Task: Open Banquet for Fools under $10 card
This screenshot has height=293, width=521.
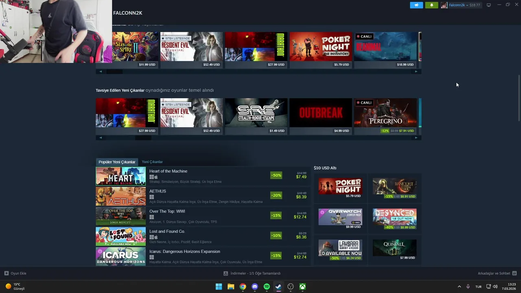Action: (x=394, y=188)
